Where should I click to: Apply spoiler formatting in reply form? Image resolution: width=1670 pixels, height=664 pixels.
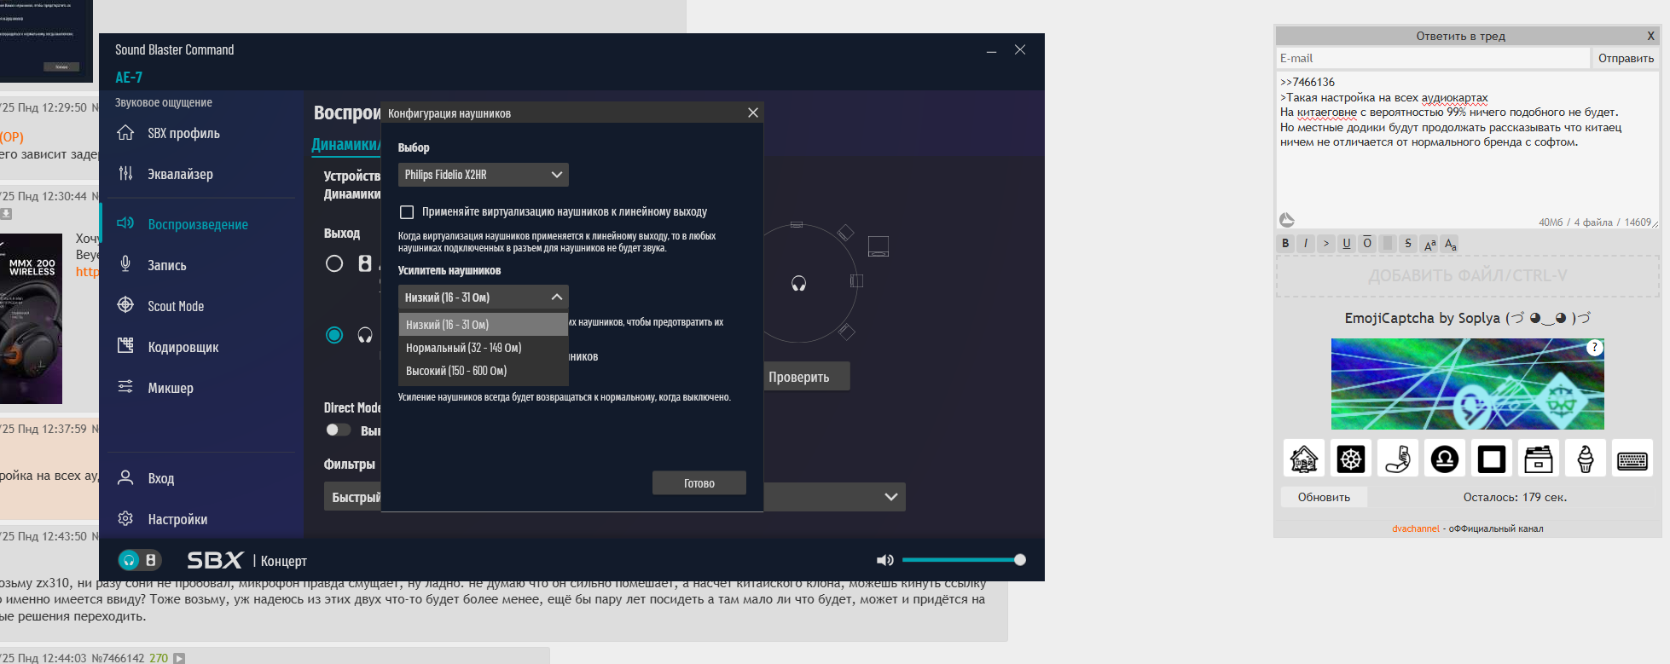1388,243
